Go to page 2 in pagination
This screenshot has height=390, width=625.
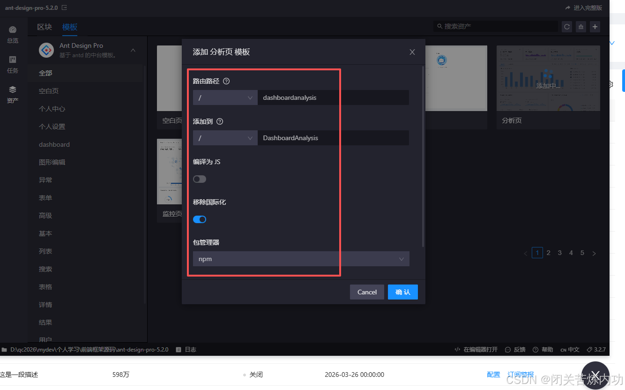pos(549,253)
